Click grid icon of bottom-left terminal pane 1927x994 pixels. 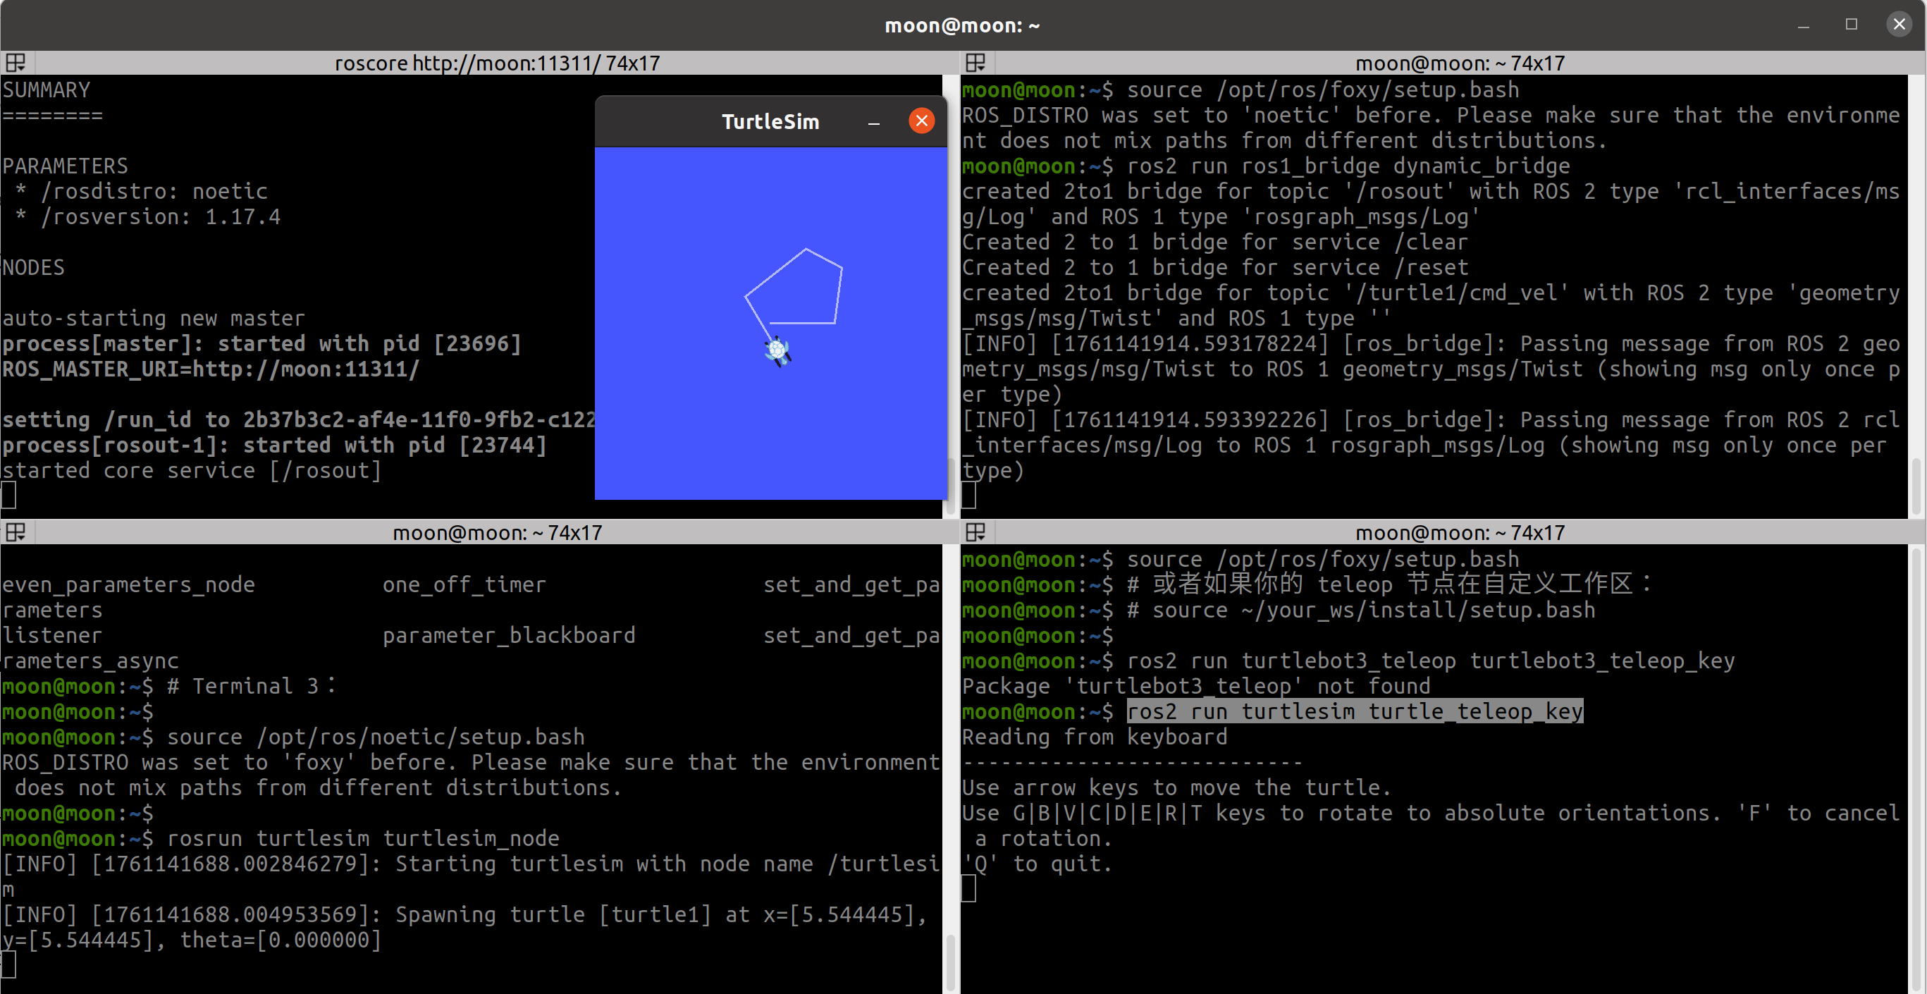[15, 532]
